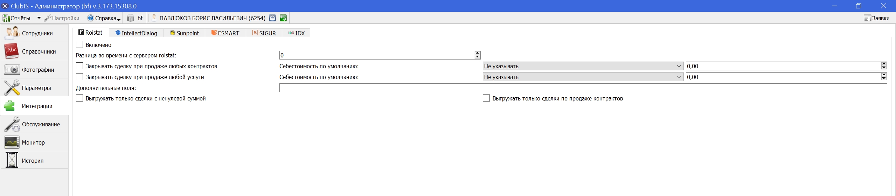Switch to the Roistat tab
Viewport: 896px width, 196px height.
91,33
